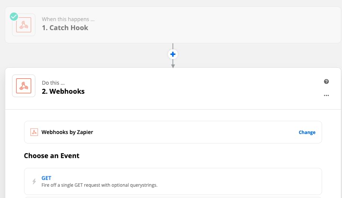342x198 pixels.
Task: Click the arrow connector below the plus
Action: (x=173, y=64)
